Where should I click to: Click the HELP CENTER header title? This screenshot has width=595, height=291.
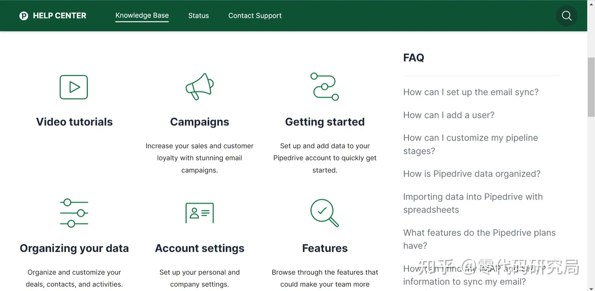[59, 16]
